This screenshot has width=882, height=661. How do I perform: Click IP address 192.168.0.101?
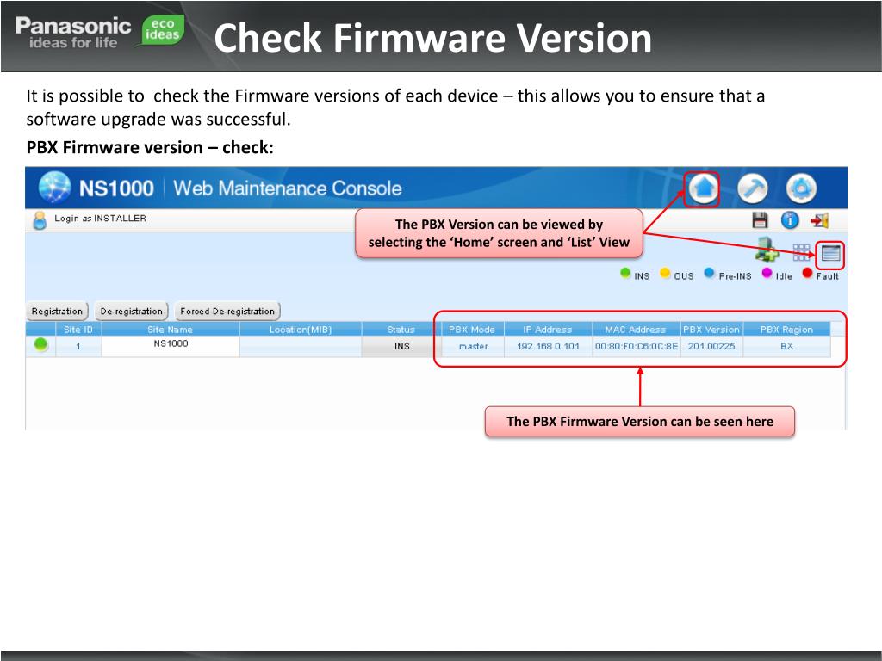[x=548, y=346]
